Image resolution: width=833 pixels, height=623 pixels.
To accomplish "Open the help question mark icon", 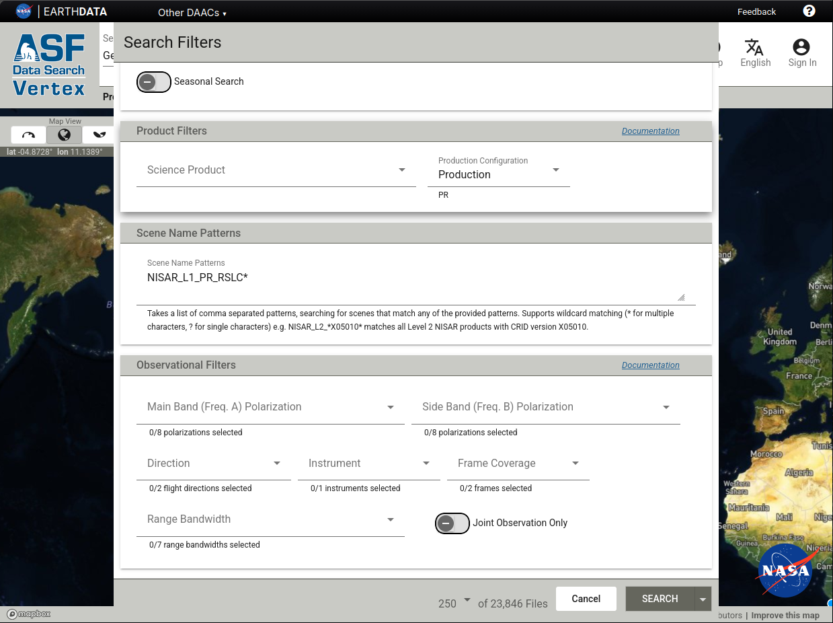I will 809,11.
